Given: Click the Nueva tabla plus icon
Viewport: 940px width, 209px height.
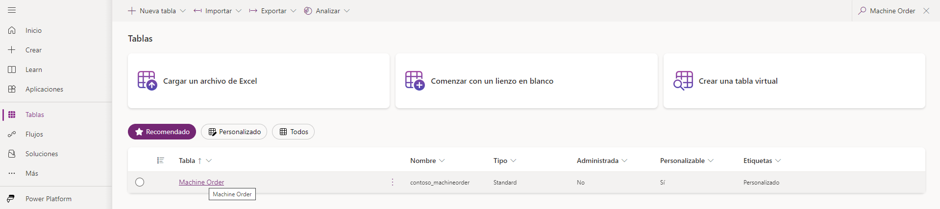Looking at the screenshot, I should coord(132,11).
